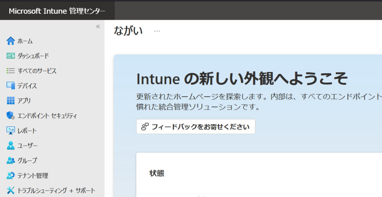Click the Home house icon in sidebar
Screen dimensions: 382x197
[x=10, y=41]
